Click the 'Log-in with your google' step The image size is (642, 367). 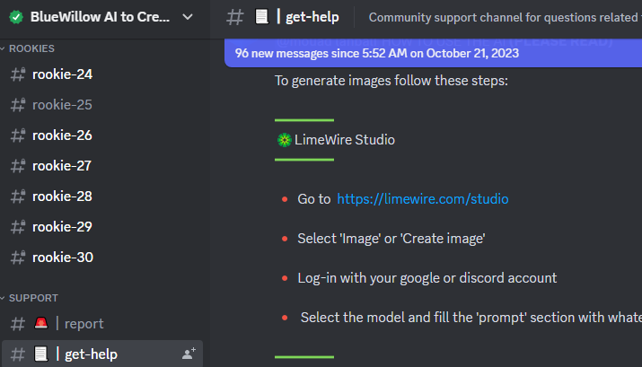pyautogui.click(x=427, y=278)
